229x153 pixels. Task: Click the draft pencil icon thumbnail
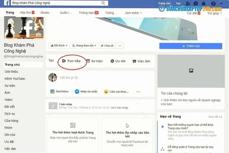pos(53,106)
